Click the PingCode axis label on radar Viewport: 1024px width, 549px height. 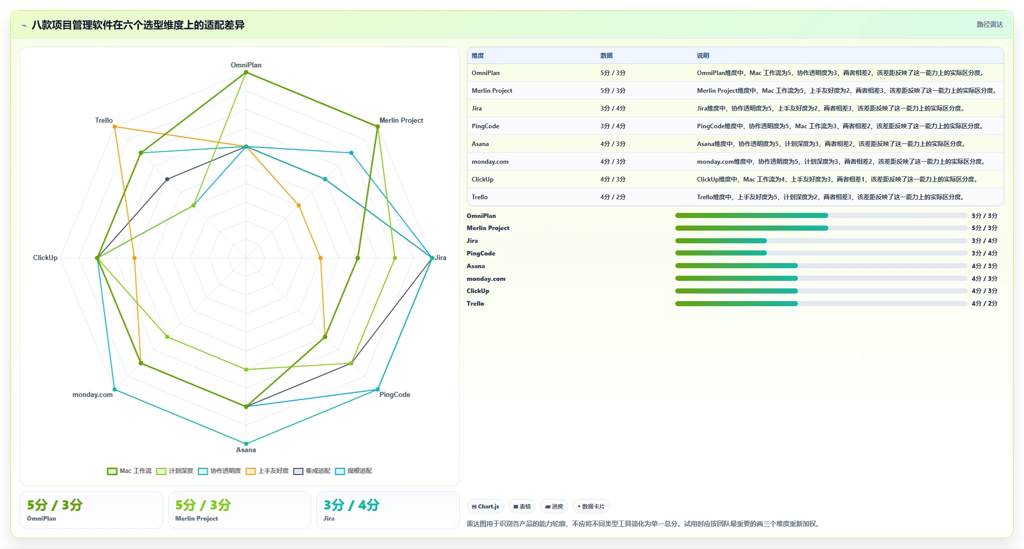pos(394,394)
